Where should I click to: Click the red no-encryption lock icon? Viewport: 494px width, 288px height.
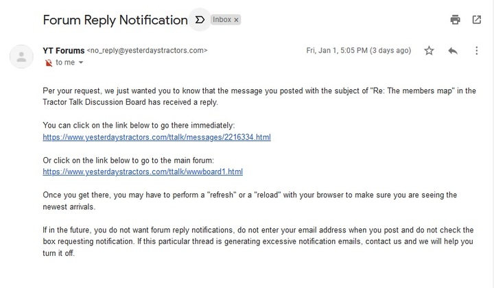click(49, 62)
